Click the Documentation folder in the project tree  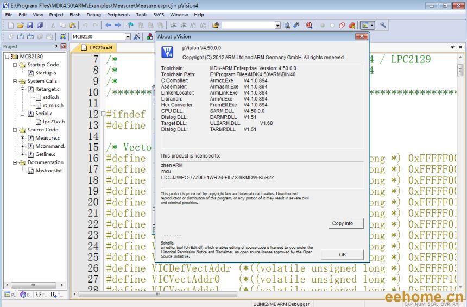click(x=45, y=162)
